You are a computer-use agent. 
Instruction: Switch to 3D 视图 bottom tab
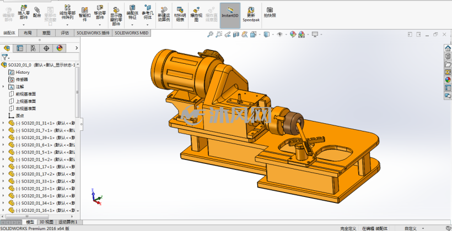46,222
